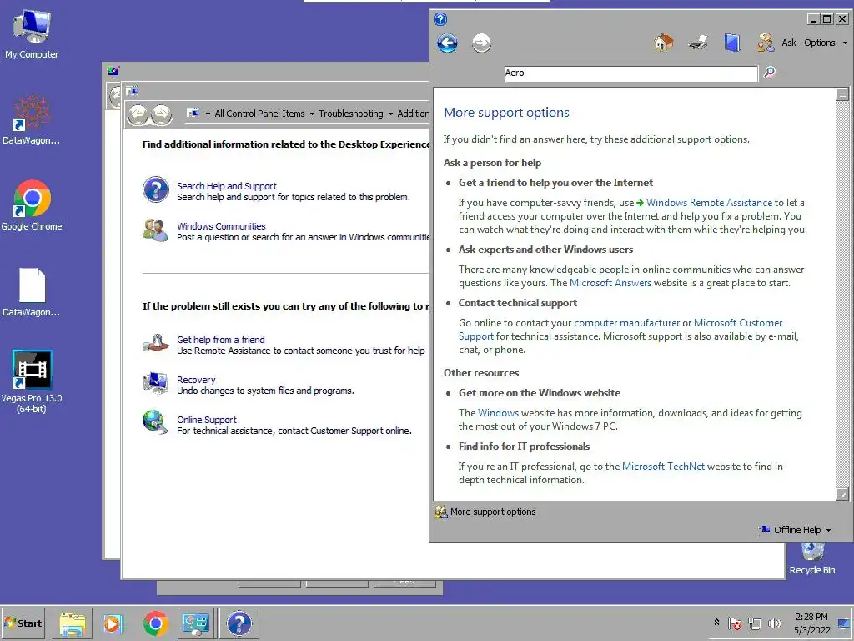854x641 pixels.
Task: Click the taskbar clock showing 2:28 PM
Action: tap(811, 623)
